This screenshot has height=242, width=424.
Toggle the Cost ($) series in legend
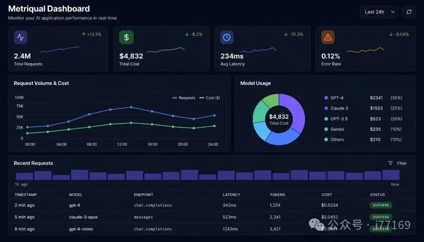(210, 98)
